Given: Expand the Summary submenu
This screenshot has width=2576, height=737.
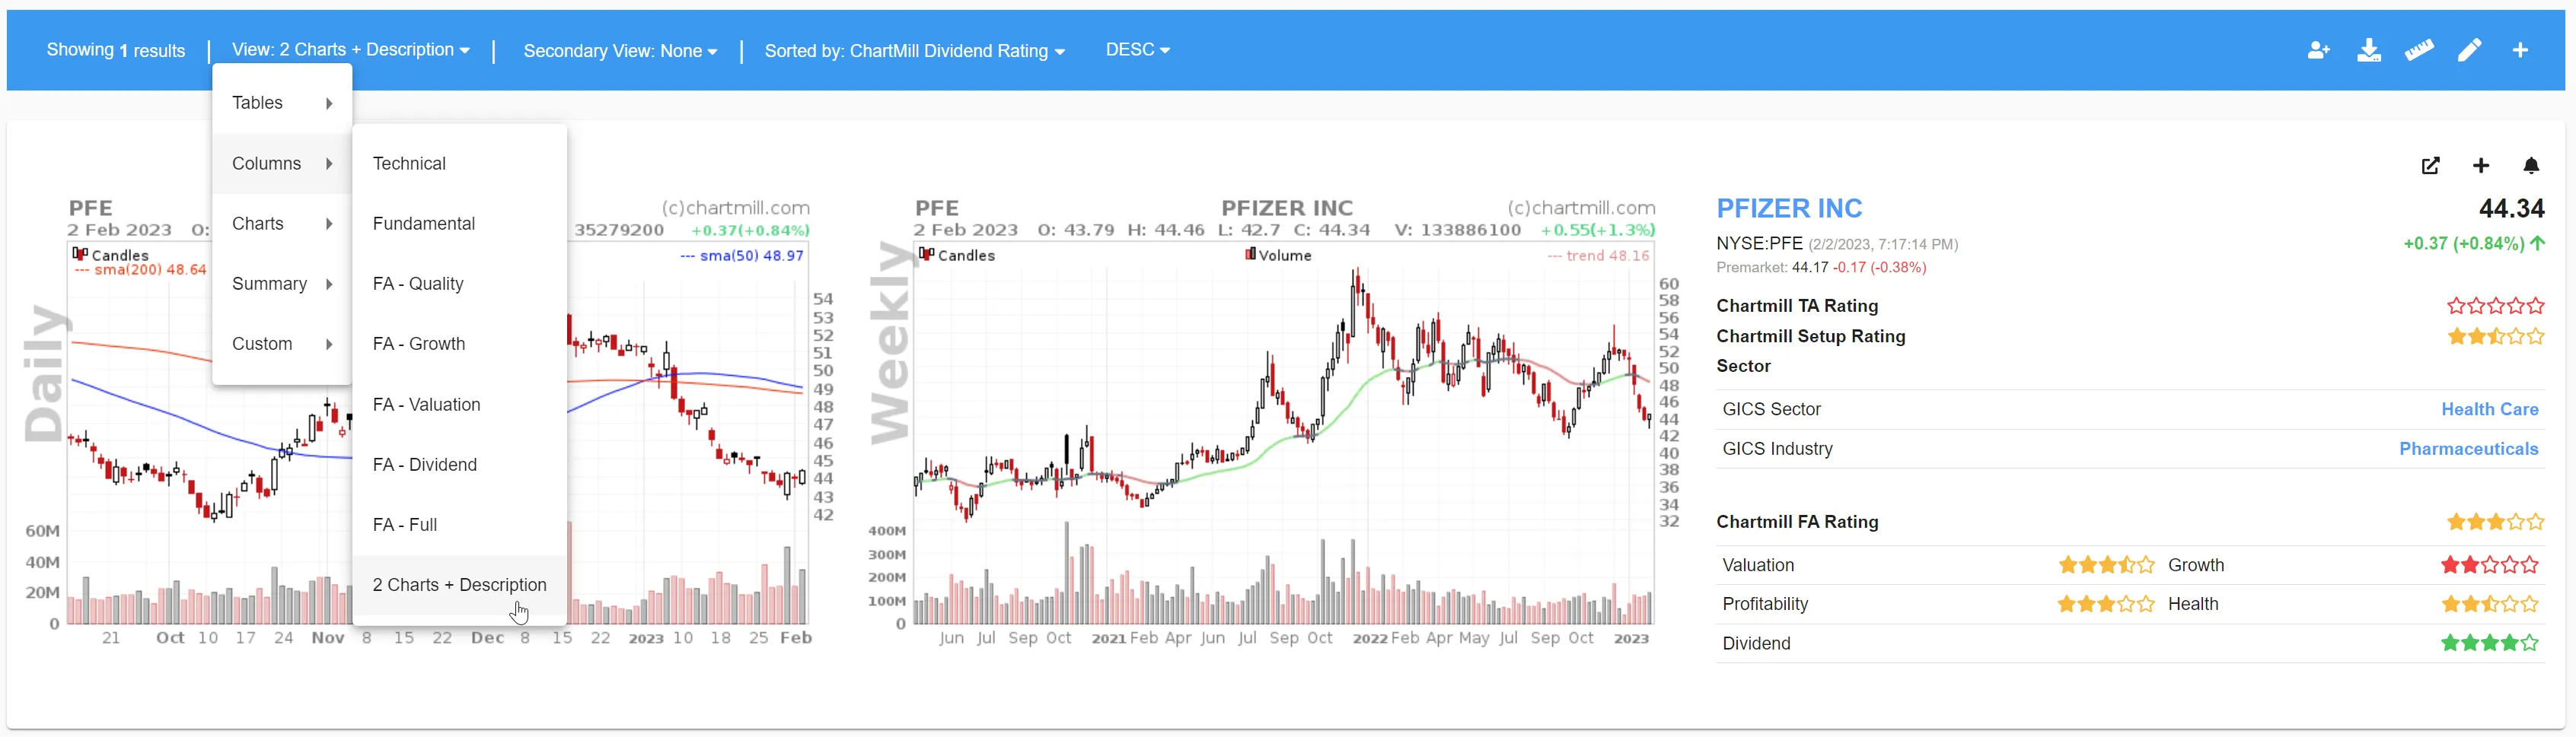Looking at the screenshot, I should pos(282,284).
